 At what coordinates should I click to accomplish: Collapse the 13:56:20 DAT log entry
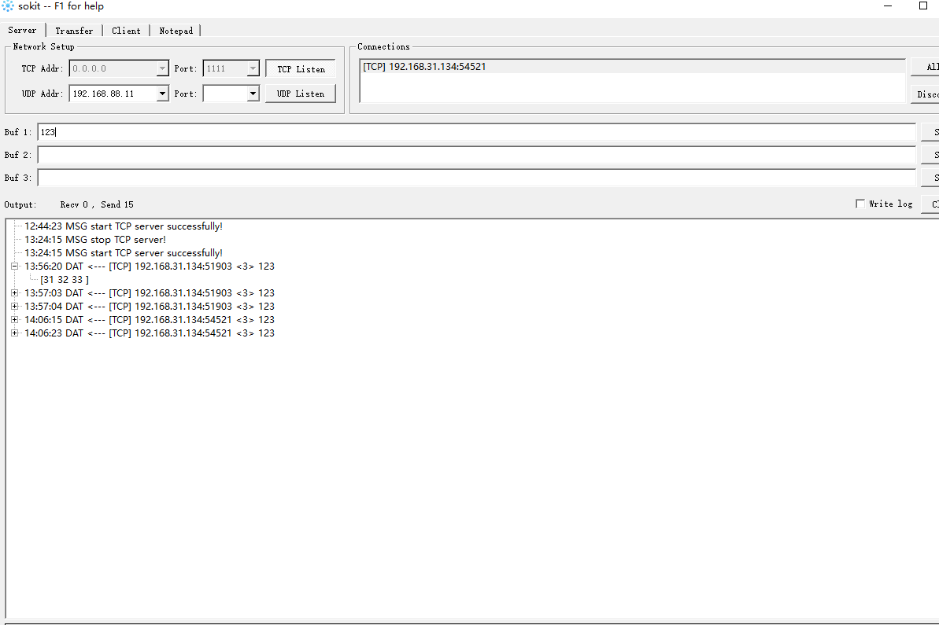[14, 266]
